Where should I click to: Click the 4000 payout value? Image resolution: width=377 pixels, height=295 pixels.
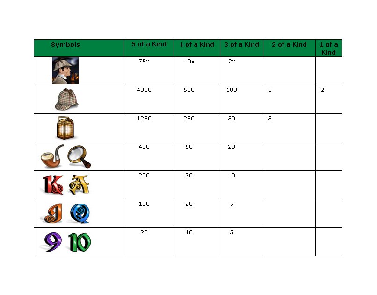144,90
